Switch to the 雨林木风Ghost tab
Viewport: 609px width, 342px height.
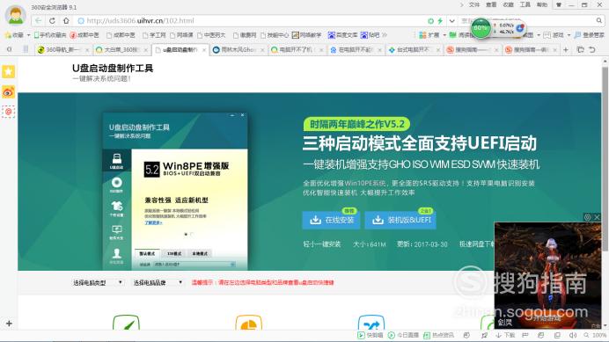pos(238,50)
